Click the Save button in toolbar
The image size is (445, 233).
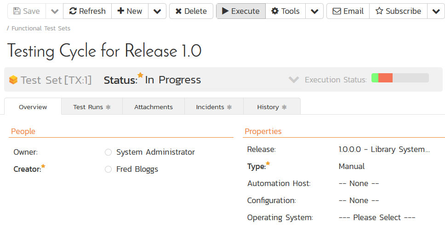click(x=27, y=11)
